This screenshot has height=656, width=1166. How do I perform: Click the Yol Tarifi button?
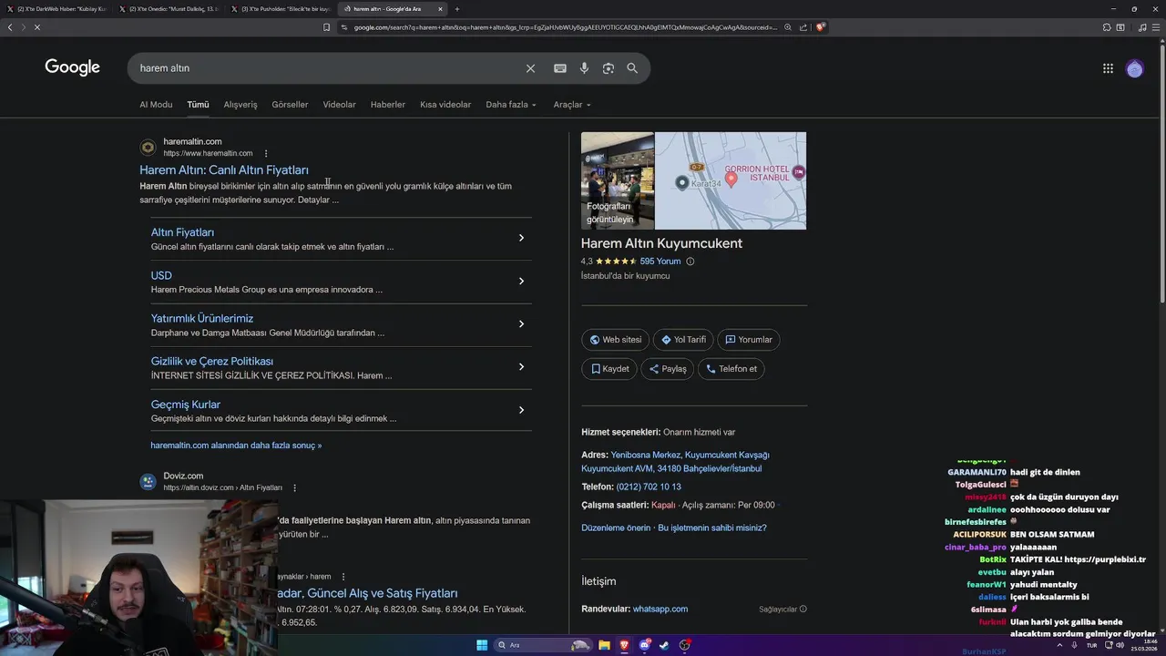(x=683, y=340)
